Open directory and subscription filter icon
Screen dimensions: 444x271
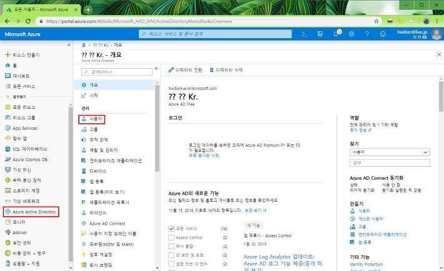click(x=320, y=34)
